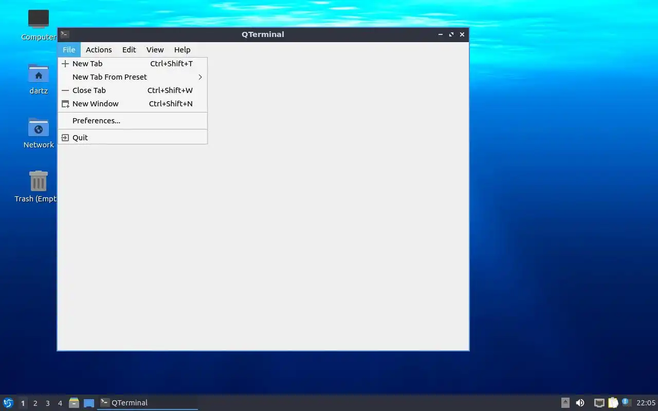Screen dimensions: 658x411
Task: Switch to virtual desktop 2
Action: (x=35, y=403)
